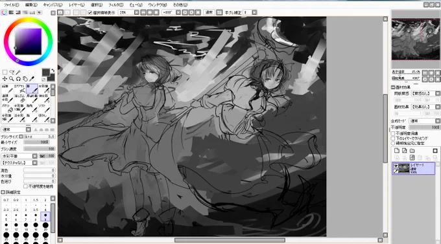Collapse the 画材効果 section header
The width and height of the screenshot is (441, 244).
tap(393, 87)
